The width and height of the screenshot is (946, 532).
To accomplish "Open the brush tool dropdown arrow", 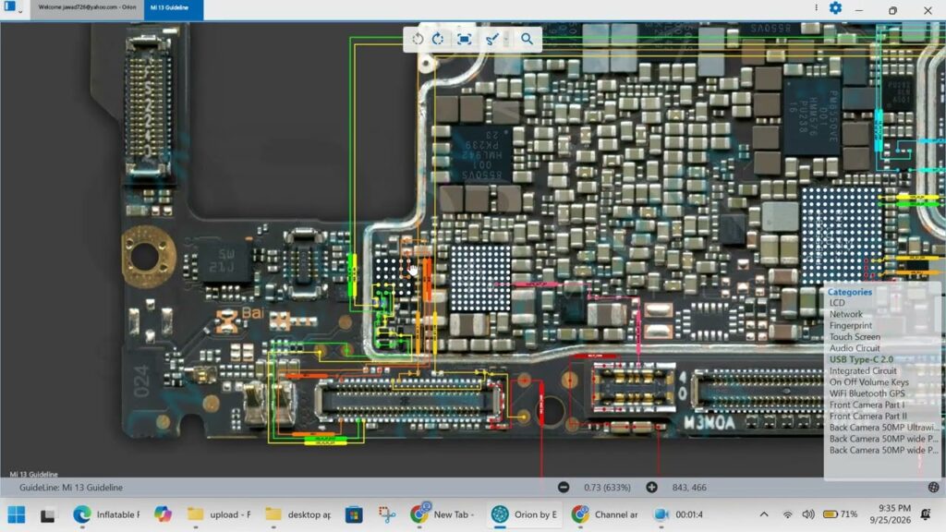I will 506,39.
